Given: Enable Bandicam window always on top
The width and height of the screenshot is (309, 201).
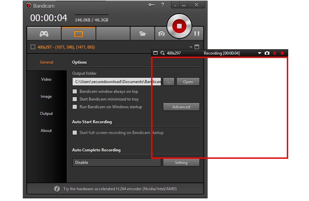Looking at the screenshot, I should coord(75,91).
